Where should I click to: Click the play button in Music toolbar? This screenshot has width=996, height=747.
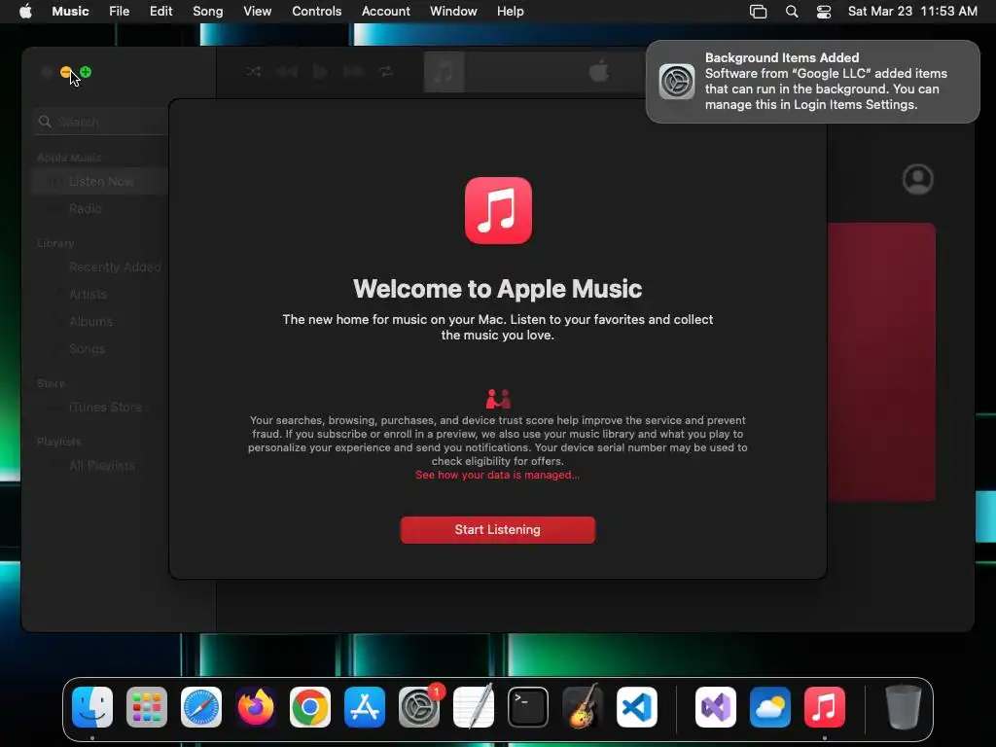[x=320, y=71]
